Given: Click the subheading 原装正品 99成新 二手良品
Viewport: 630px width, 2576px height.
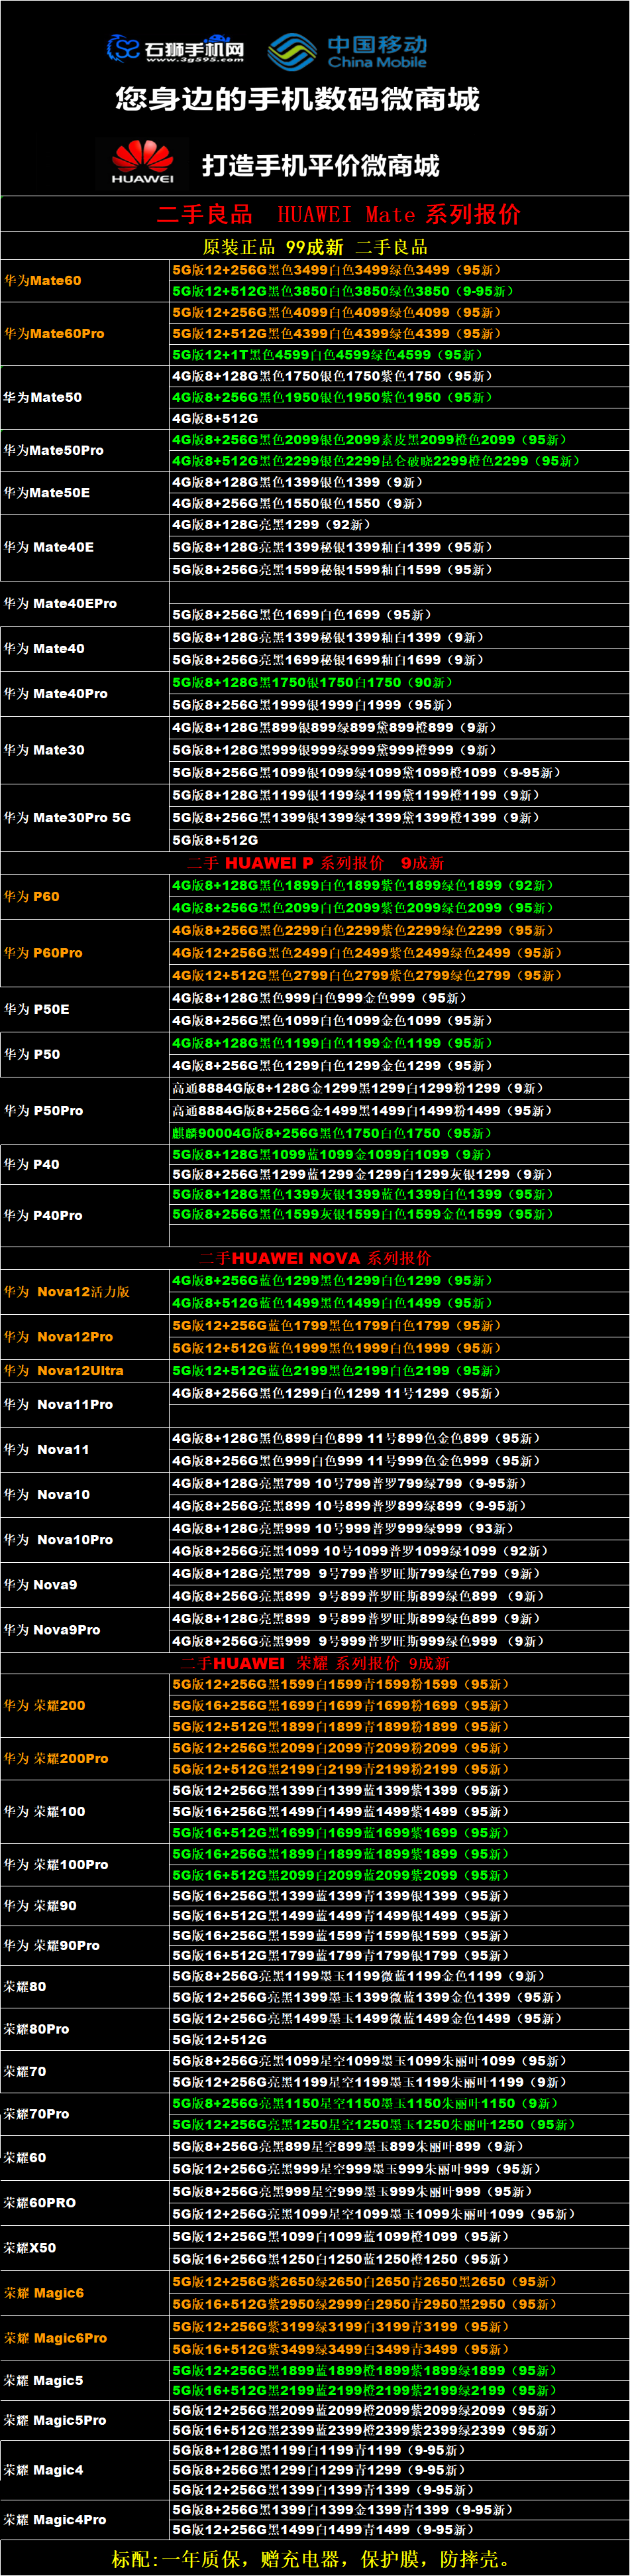Looking at the screenshot, I should [315, 247].
